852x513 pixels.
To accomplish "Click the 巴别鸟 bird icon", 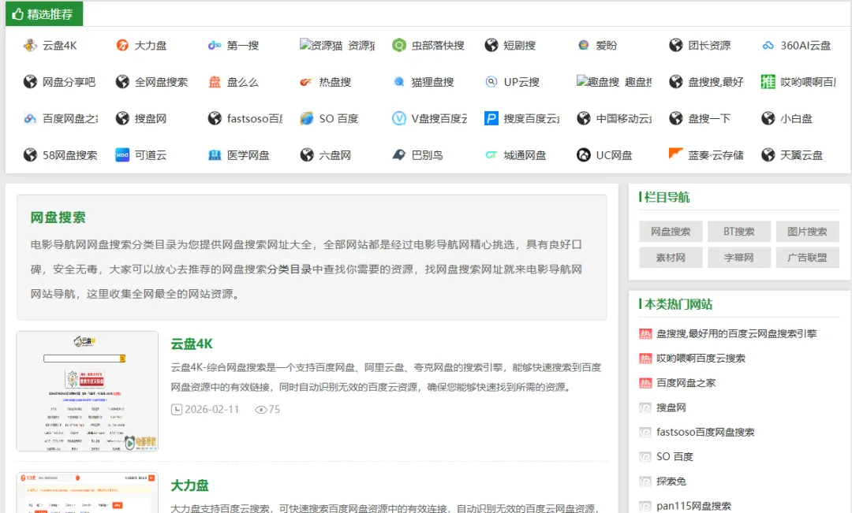I will 399,155.
